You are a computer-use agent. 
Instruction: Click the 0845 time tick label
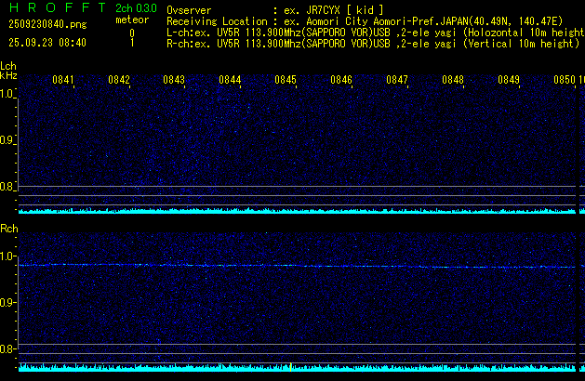(286, 81)
